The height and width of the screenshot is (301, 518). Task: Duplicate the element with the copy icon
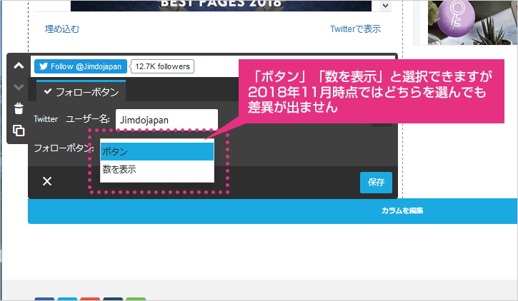click(x=19, y=131)
